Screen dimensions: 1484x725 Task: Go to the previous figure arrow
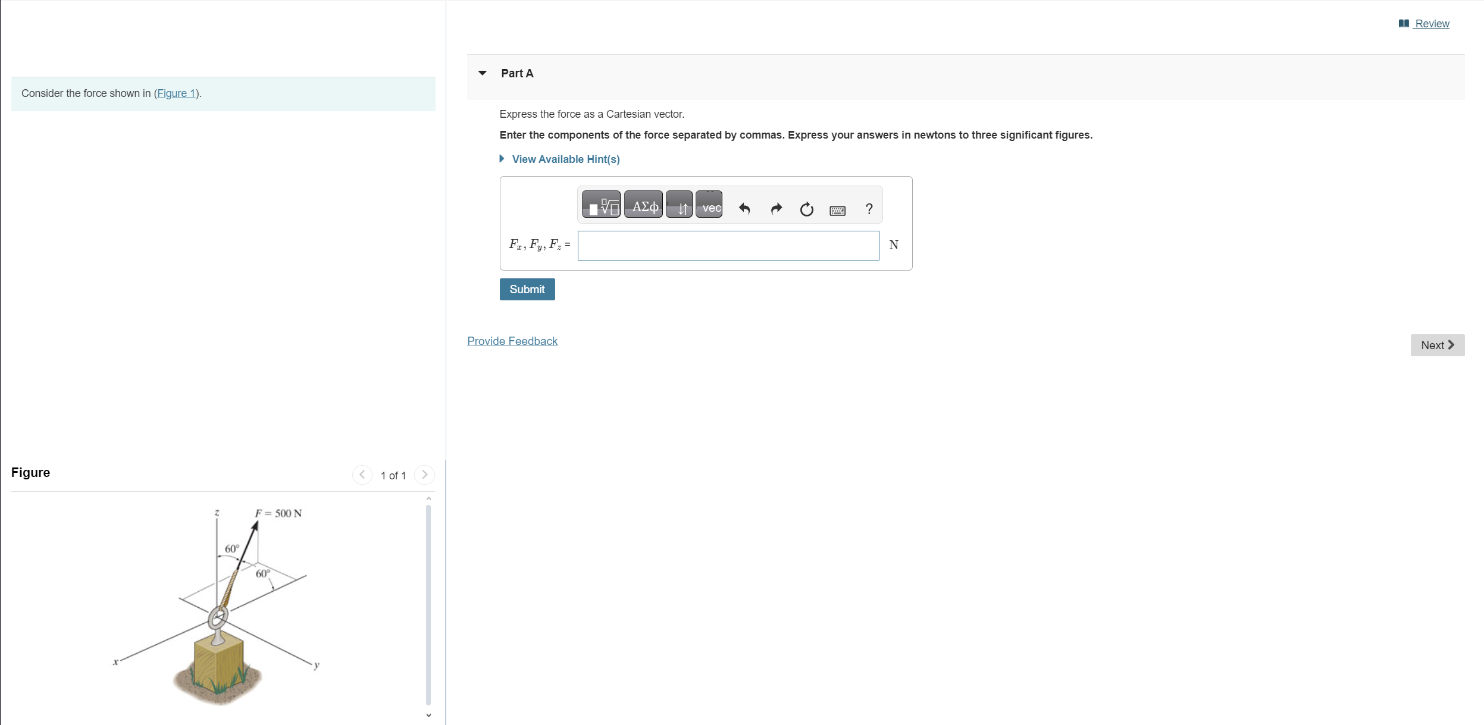coord(362,475)
